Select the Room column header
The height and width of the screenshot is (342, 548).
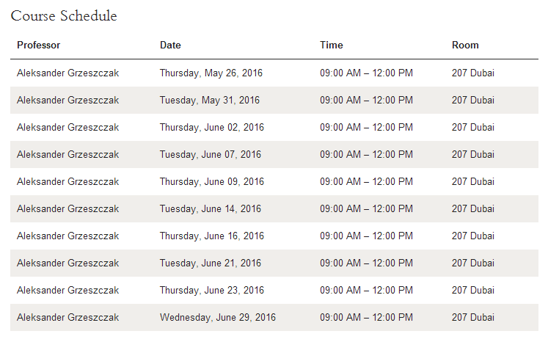point(465,45)
